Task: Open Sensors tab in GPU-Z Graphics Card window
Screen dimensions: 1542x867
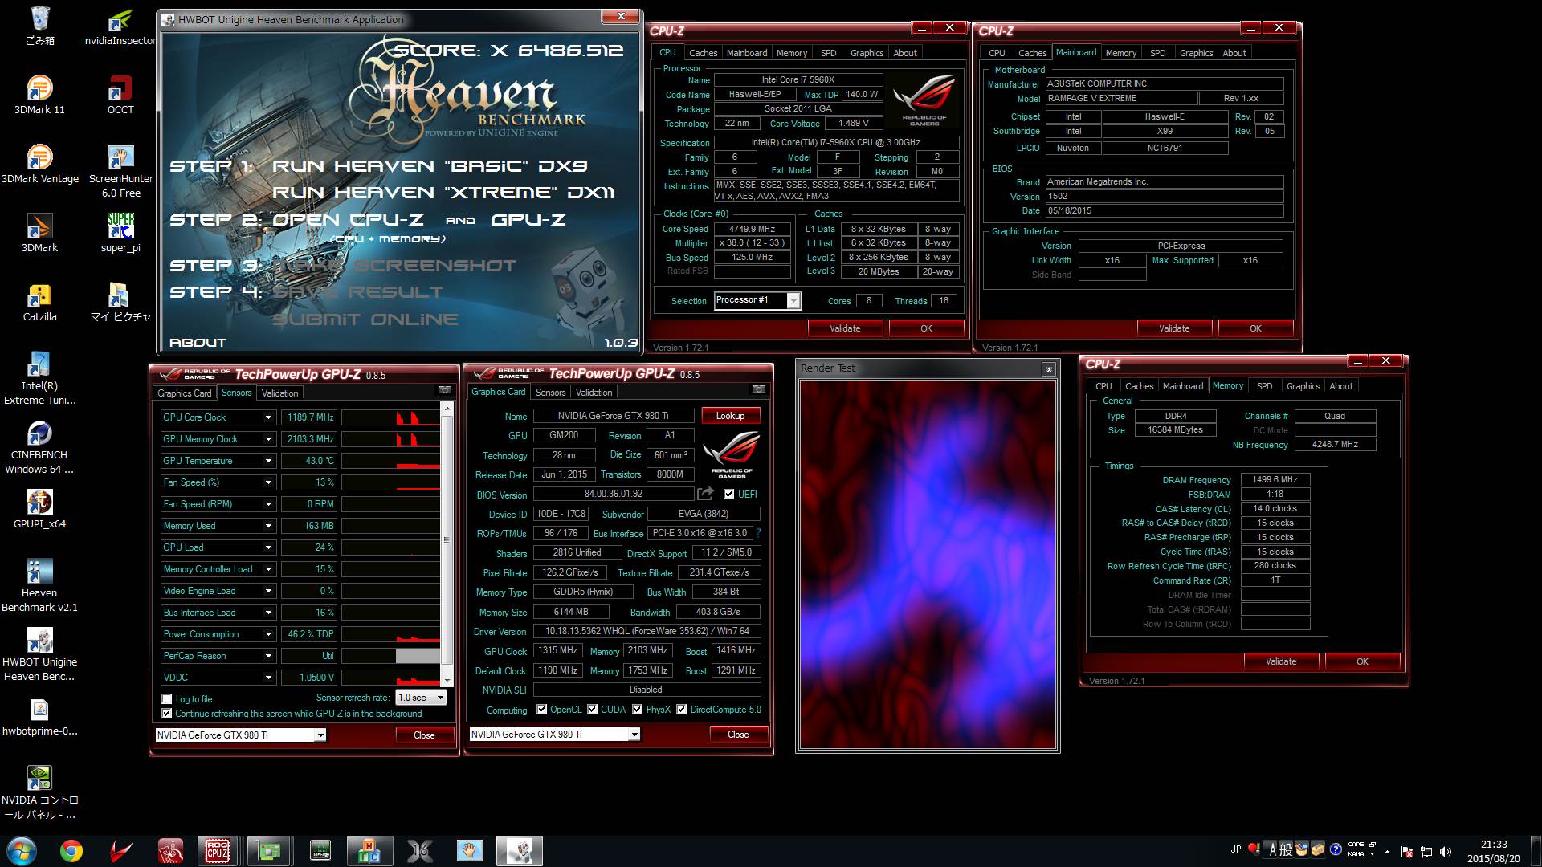Action: tap(550, 393)
